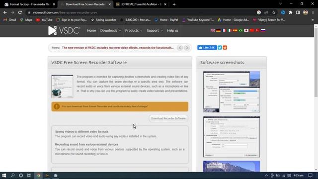Open the YouTube bookmark
The image size is (318, 179).
click(x=44, y=20)
